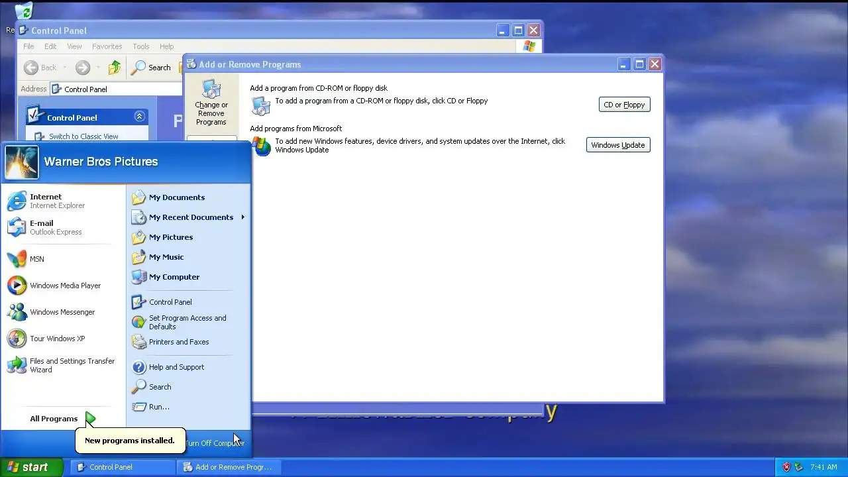Click the security shield tray icon
848x477 pixels.
point(786,467)
